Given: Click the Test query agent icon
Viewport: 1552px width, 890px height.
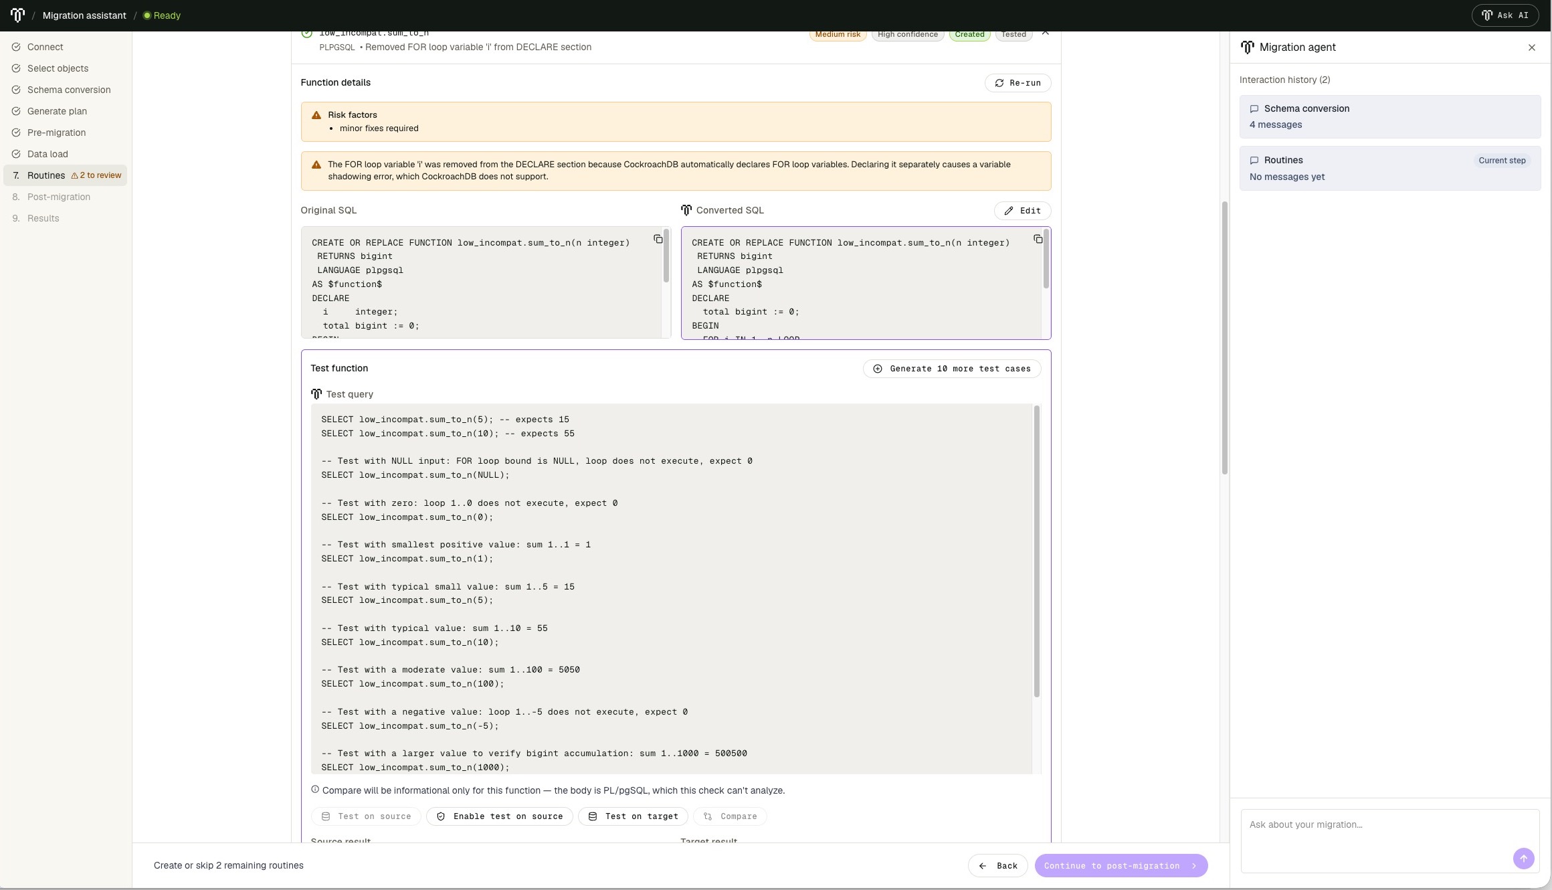Looking at the screenshot, I should [x=316, y=394].
